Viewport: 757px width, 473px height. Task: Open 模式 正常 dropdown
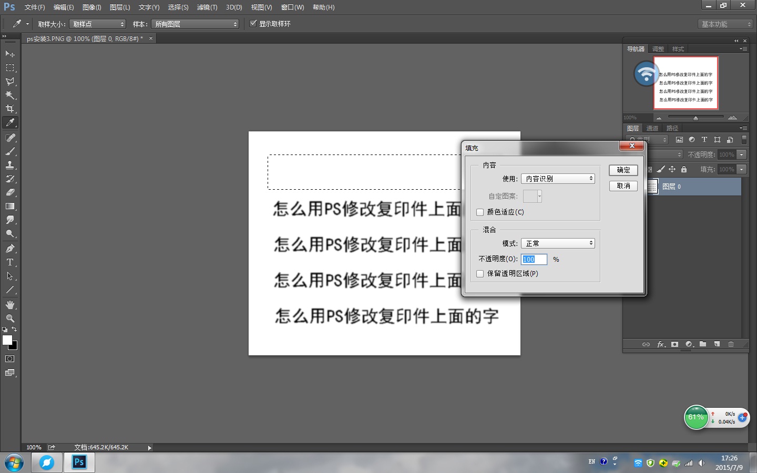(558, 243)
